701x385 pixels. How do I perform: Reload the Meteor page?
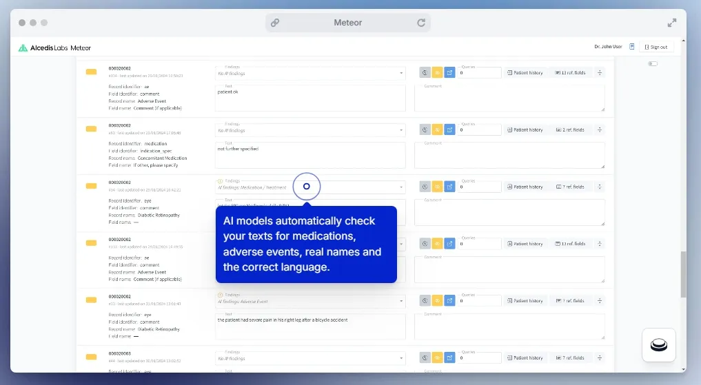[x=421, y=23]
